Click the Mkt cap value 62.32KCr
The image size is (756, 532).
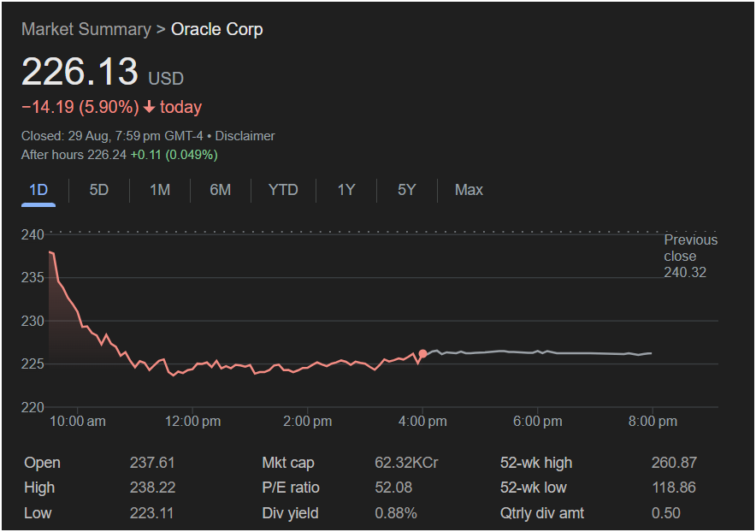click(407, 463)
